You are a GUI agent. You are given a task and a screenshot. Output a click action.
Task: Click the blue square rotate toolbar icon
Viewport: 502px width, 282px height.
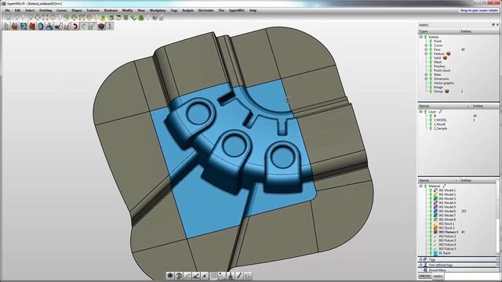[24, 26]
